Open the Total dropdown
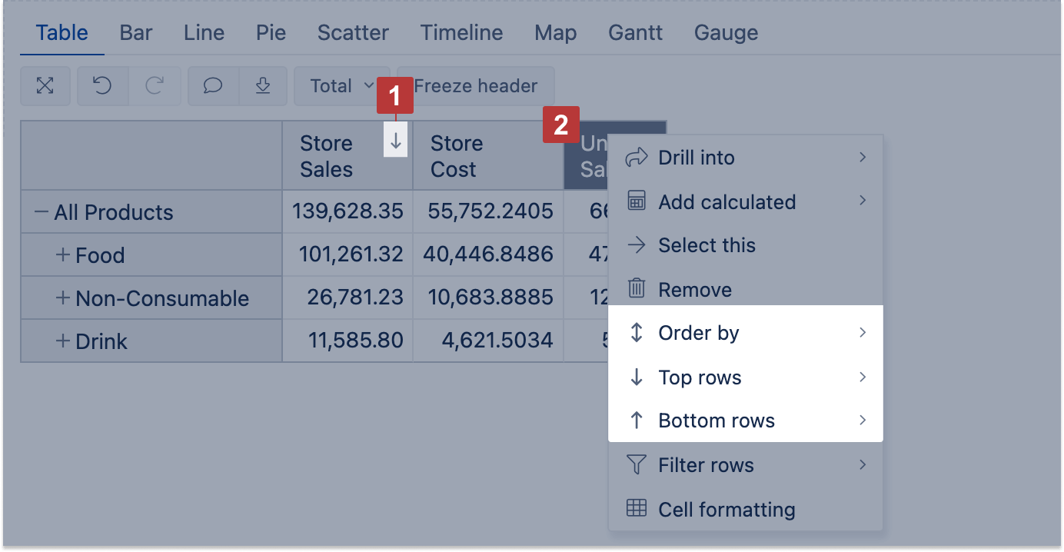Image resolution: width=1064 pixels, height=552 pixels. click(342, 85)
